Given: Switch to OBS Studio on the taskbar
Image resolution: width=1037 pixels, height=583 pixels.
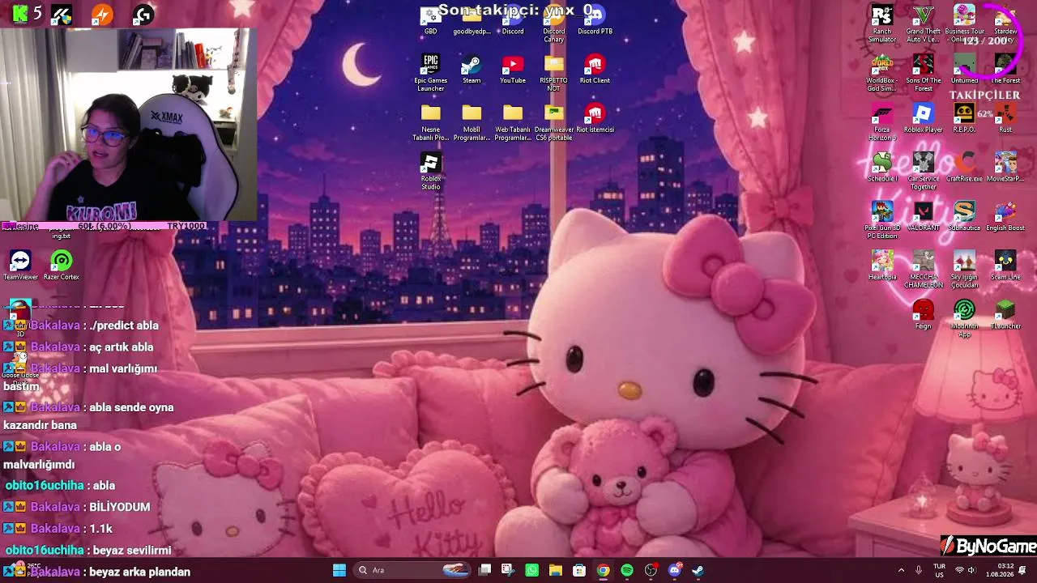Looking at the screenshot, I should tap(651, 570).
